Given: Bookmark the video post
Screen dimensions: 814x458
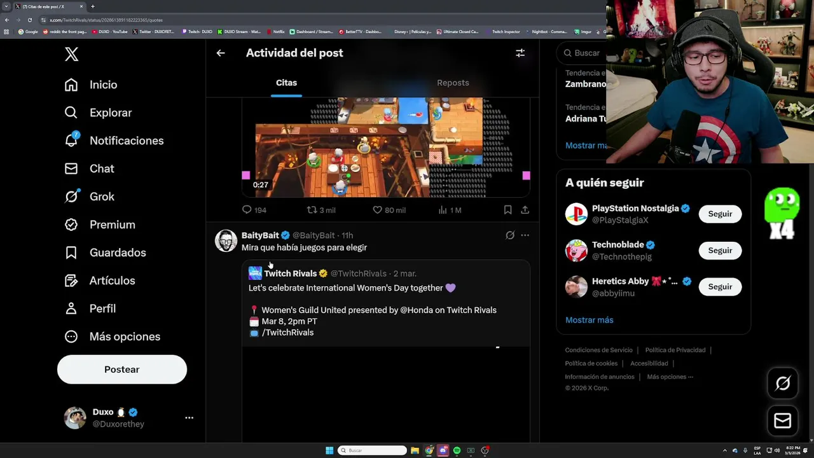Looking at the screenshot, I should point(507,210).
